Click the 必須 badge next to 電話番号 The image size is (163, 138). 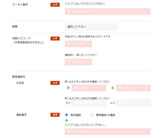point(55,115)
